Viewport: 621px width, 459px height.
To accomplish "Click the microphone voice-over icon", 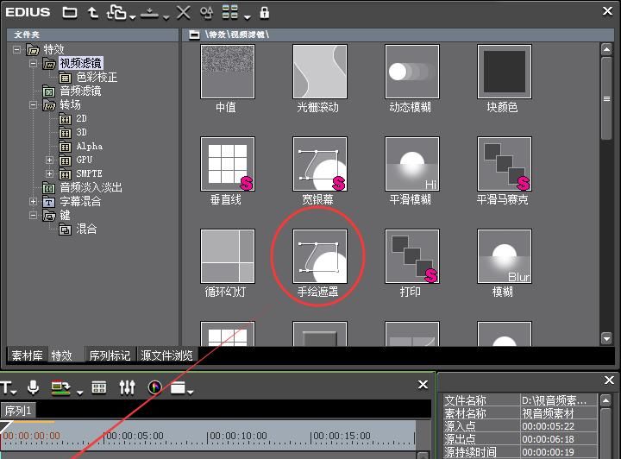I will point(33,387).
